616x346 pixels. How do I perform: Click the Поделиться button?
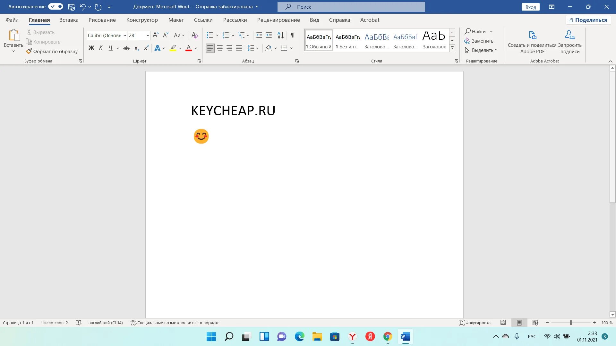588,20
